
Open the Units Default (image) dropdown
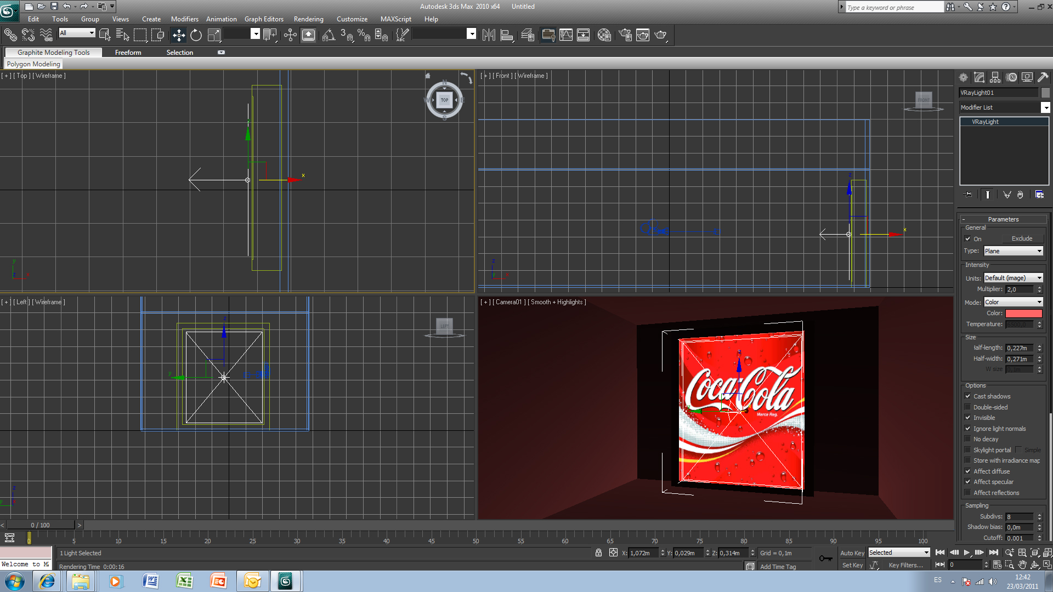coord(1013,278)
